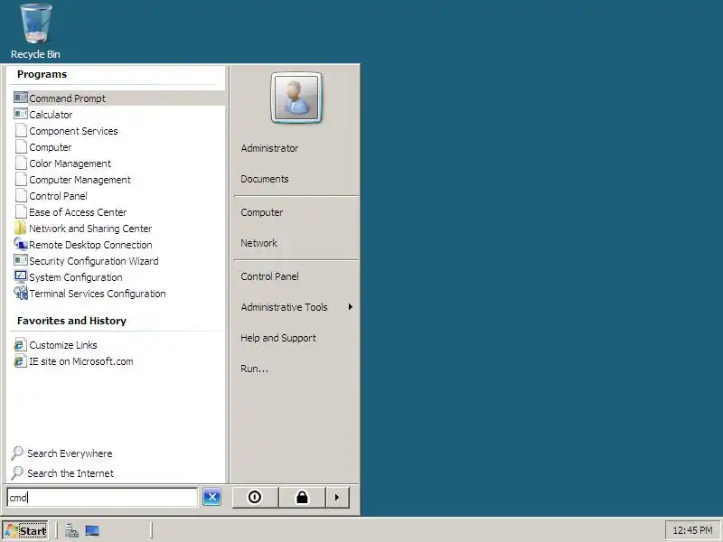723x542 pixels.
Task: Open the Recycle Bin desktop icon
Action: click(x=35, y=32)
